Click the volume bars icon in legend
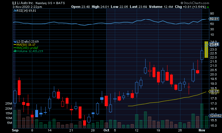Image resolution: width=222 pixels, height=133 pixels. [15, 51]
